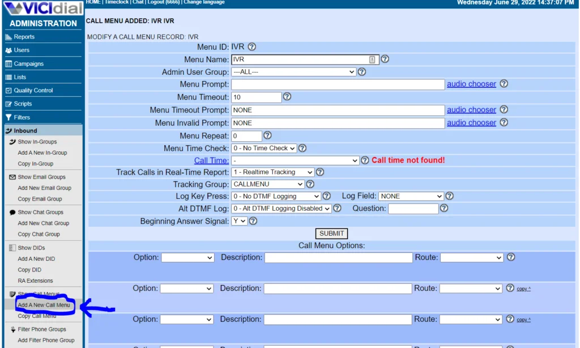Viewport: 580px width, 348px height.
Task: Click the help icon beside Call Time dropdown
Action: (365, 160)
